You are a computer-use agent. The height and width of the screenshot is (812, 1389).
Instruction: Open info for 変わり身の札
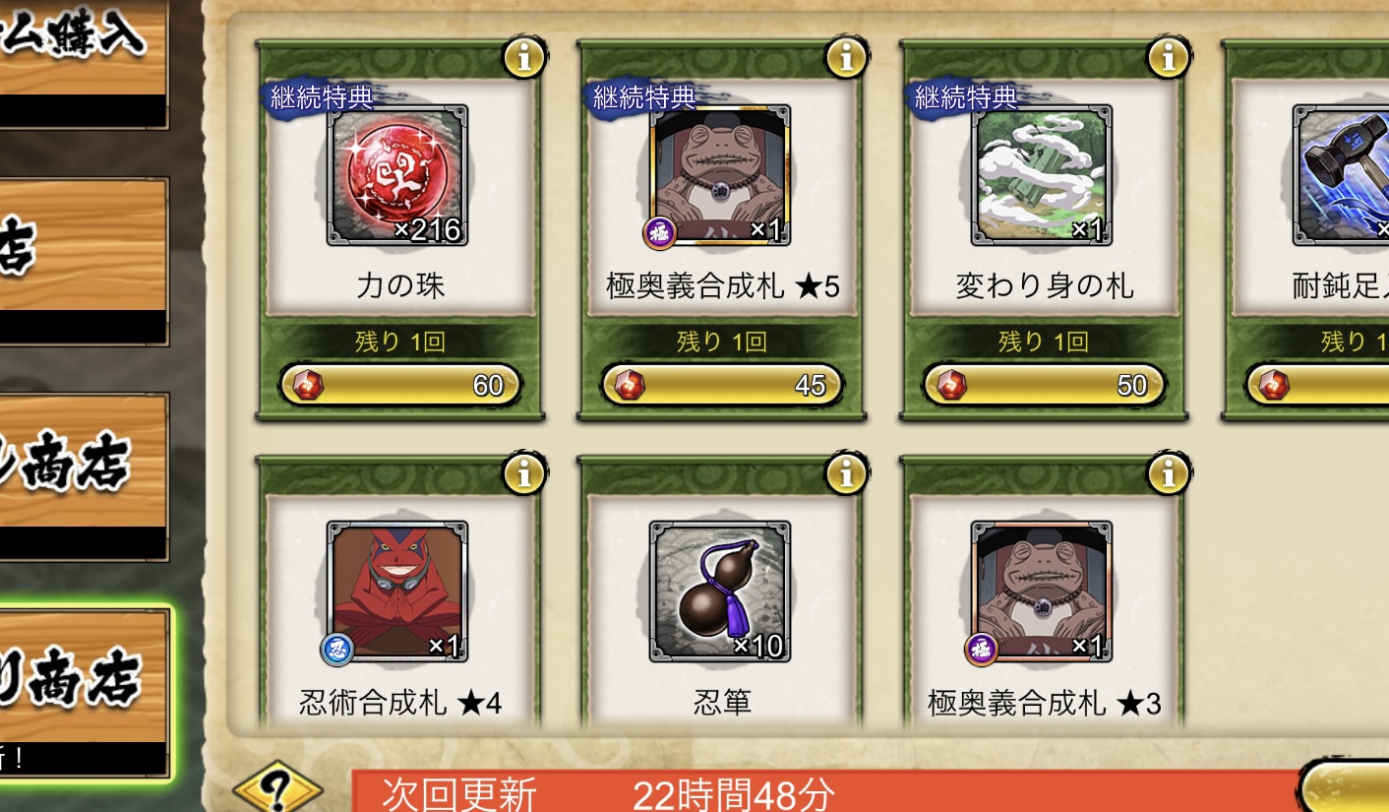pyautogui.click(x=1169, y=59)
